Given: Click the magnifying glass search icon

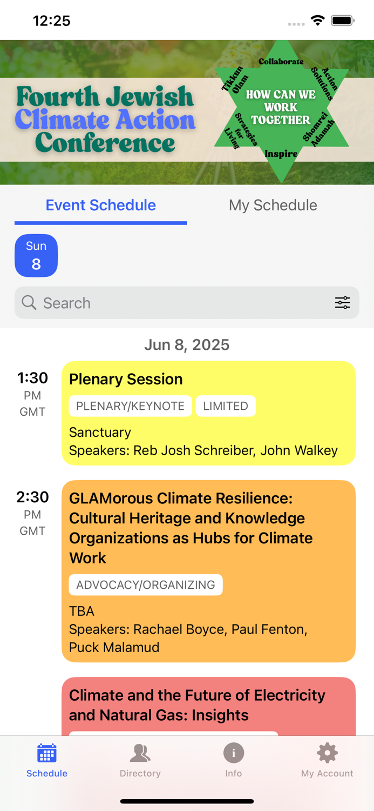Looking at the screenshot, I should 29,303.
